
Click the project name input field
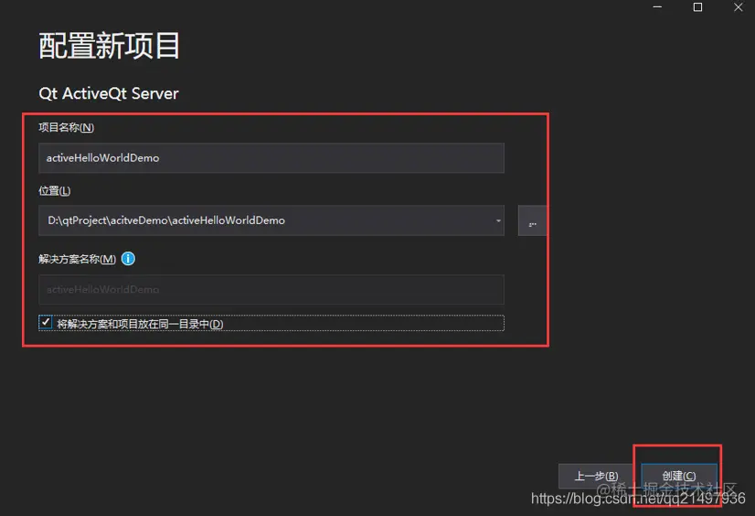[x=271, y=158]
